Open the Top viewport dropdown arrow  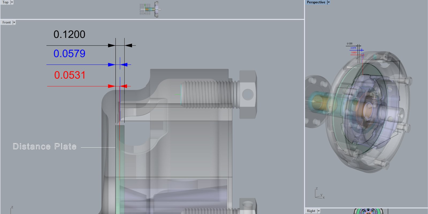(x=12, y=2)
